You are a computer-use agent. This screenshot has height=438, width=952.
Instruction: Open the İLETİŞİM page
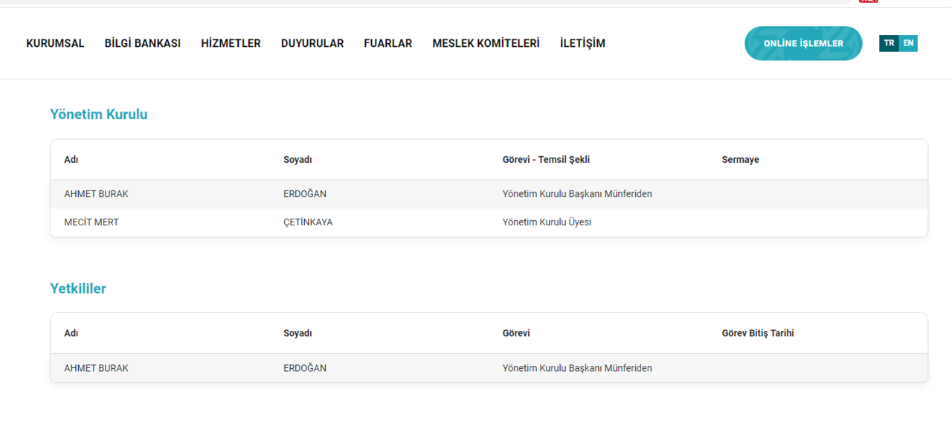coord(582,43)
